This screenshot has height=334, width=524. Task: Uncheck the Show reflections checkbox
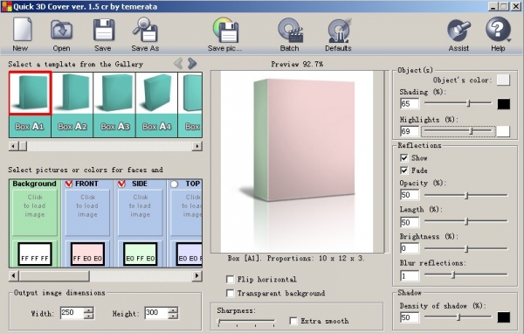click(403, 157)
